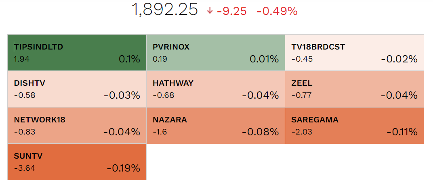The width and height of the screenshot is (433, 180).
Task: Open the NAZARA heatmap tile
Action: (x=216, y=125)
